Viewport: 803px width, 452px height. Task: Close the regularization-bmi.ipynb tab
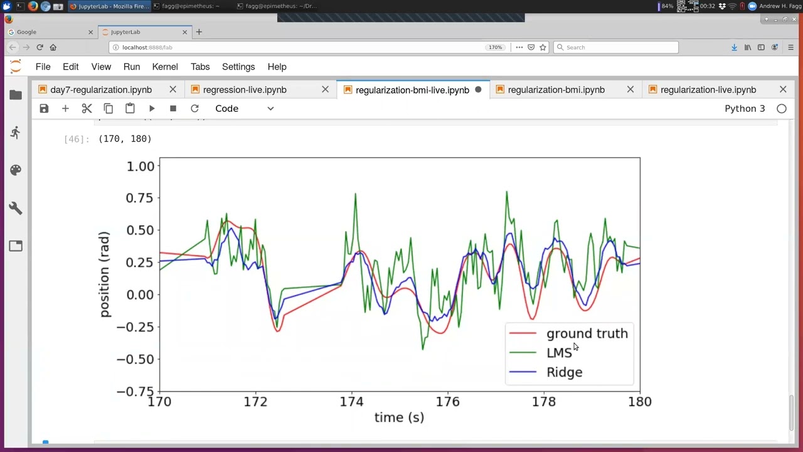click(x=630, y=90)
